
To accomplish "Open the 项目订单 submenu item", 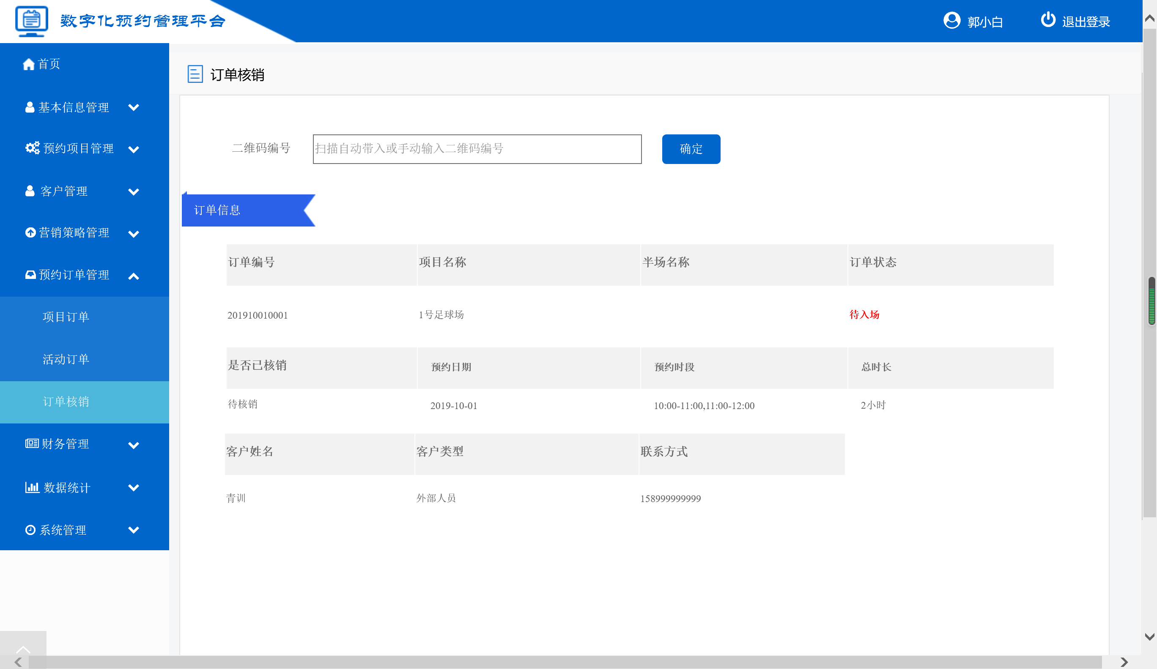I will coord(85,317).
